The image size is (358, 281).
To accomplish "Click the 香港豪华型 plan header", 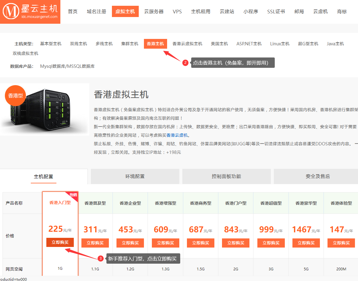I will point(306,203).
